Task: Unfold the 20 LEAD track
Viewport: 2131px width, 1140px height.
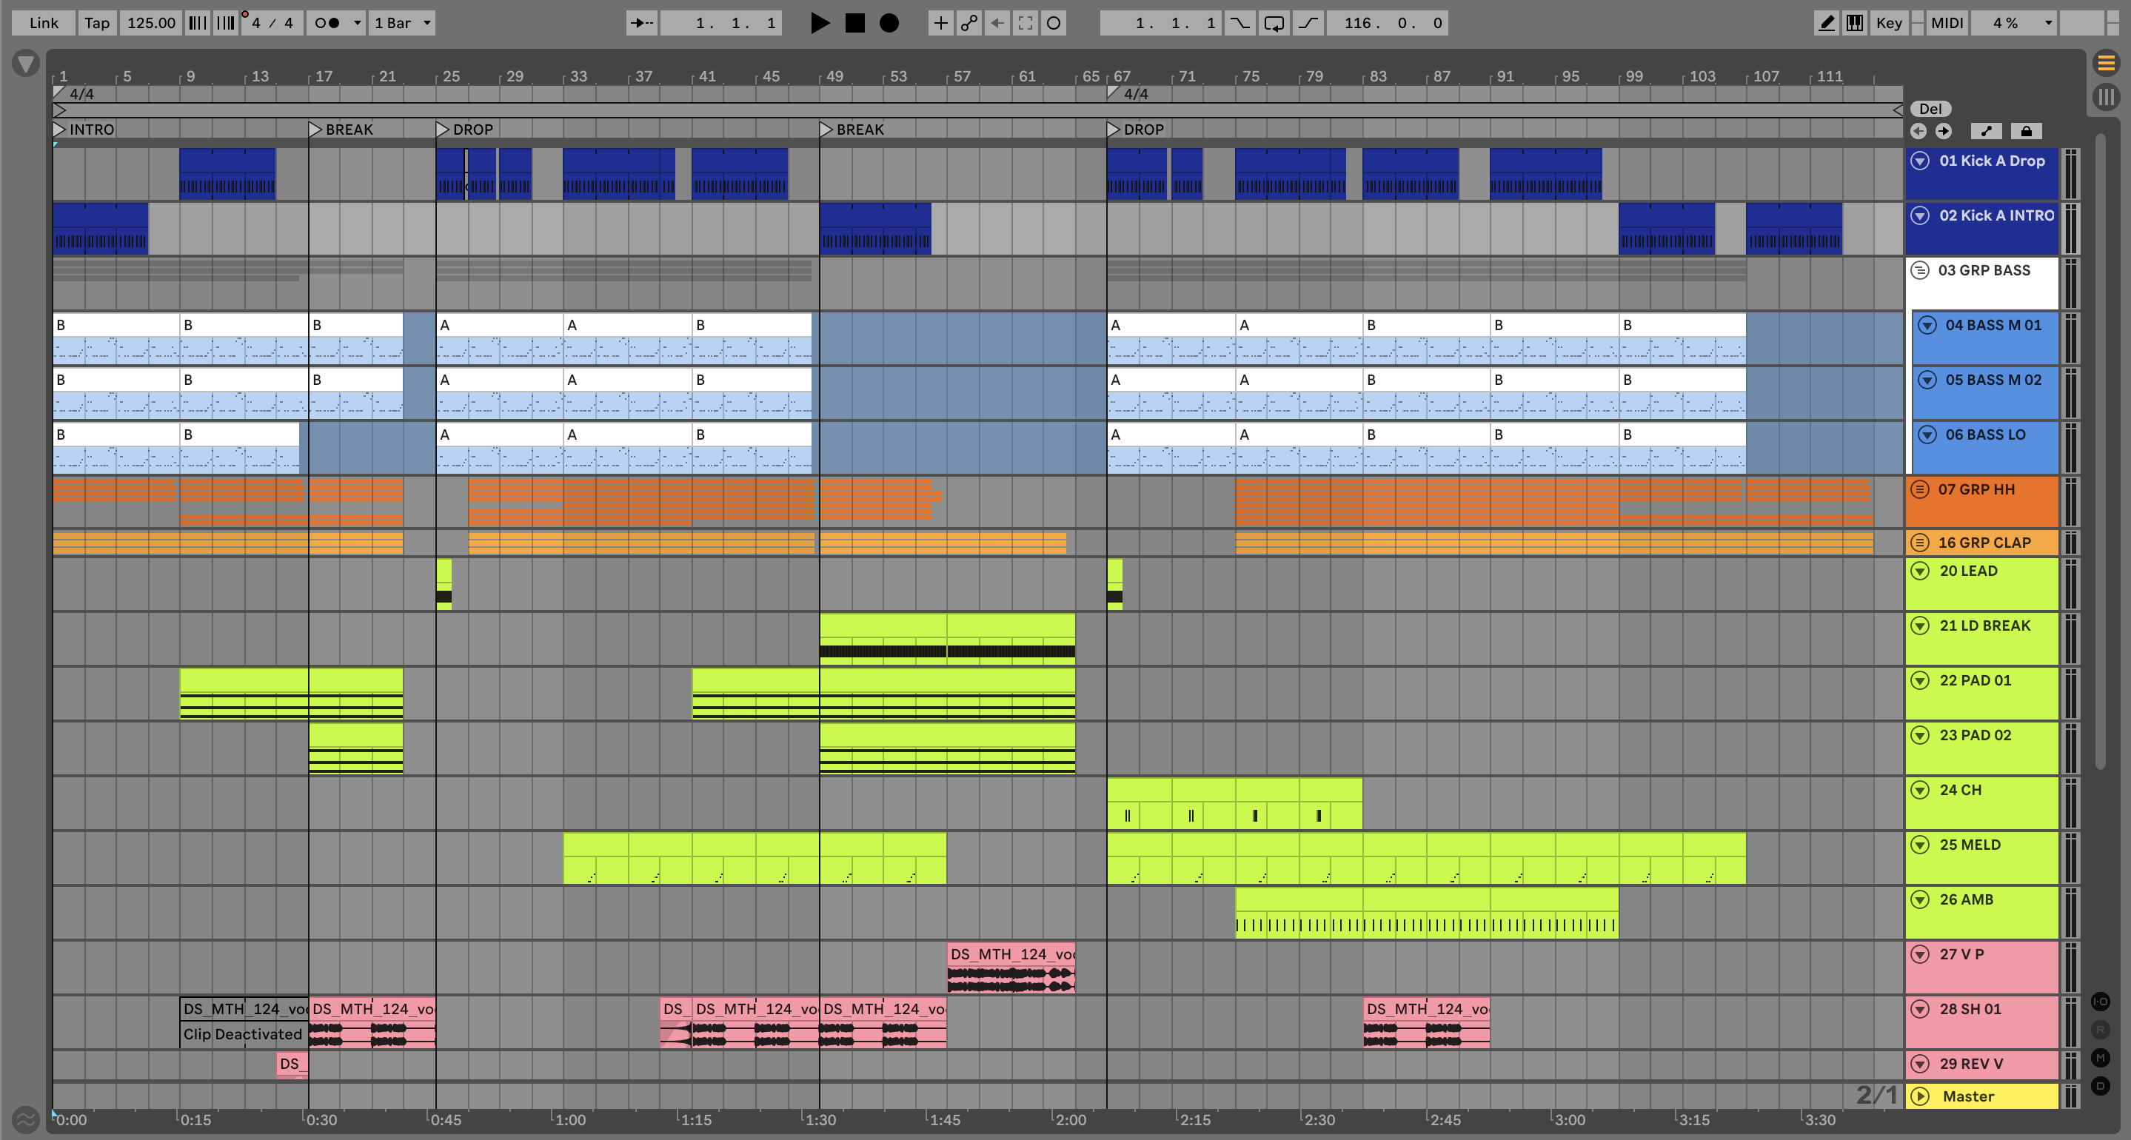Action: tap(1920, 571)
